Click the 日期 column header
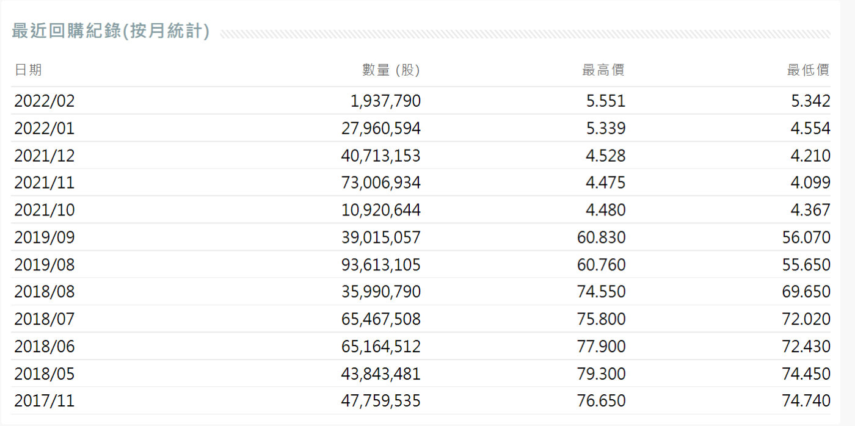 28,70
